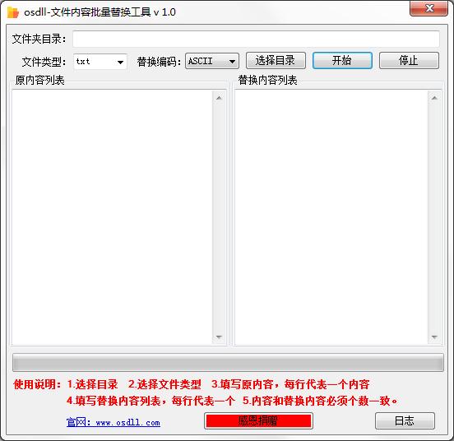Click the 替换内容列表 vertical scrollbar track
The width and height of the screenshot is (454, 441).
(x=434, y=217)
